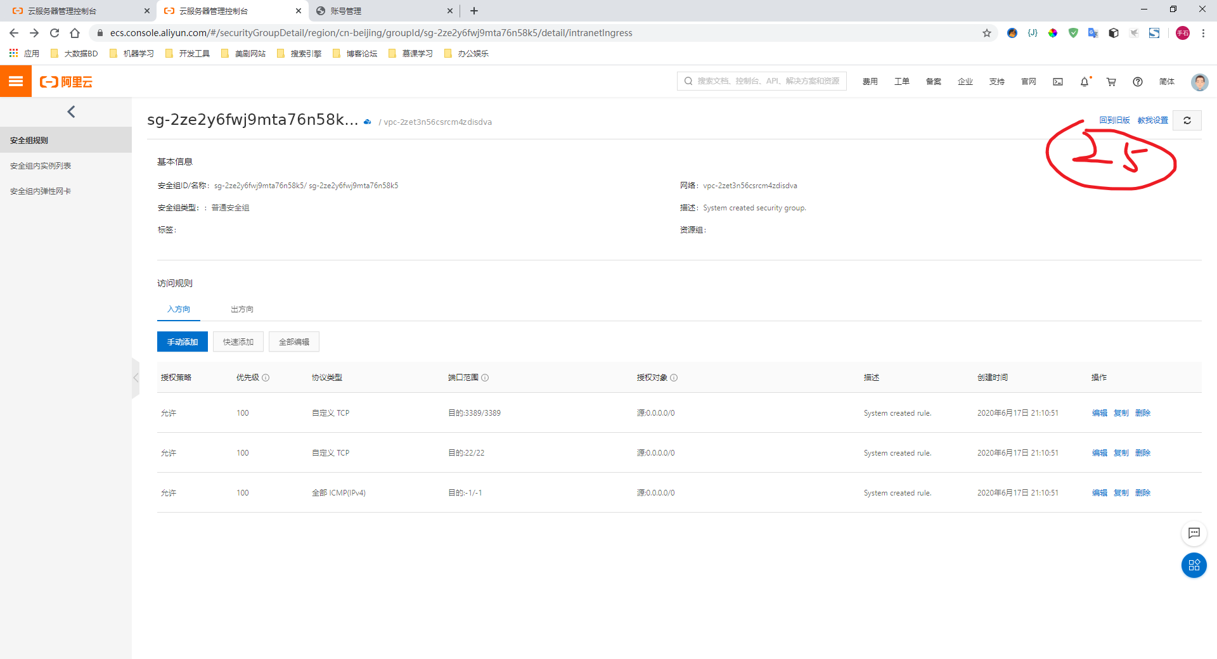Screen dimensions: 1217x659
Task: Edit the 22/22 port rule
Action: 1100,453
